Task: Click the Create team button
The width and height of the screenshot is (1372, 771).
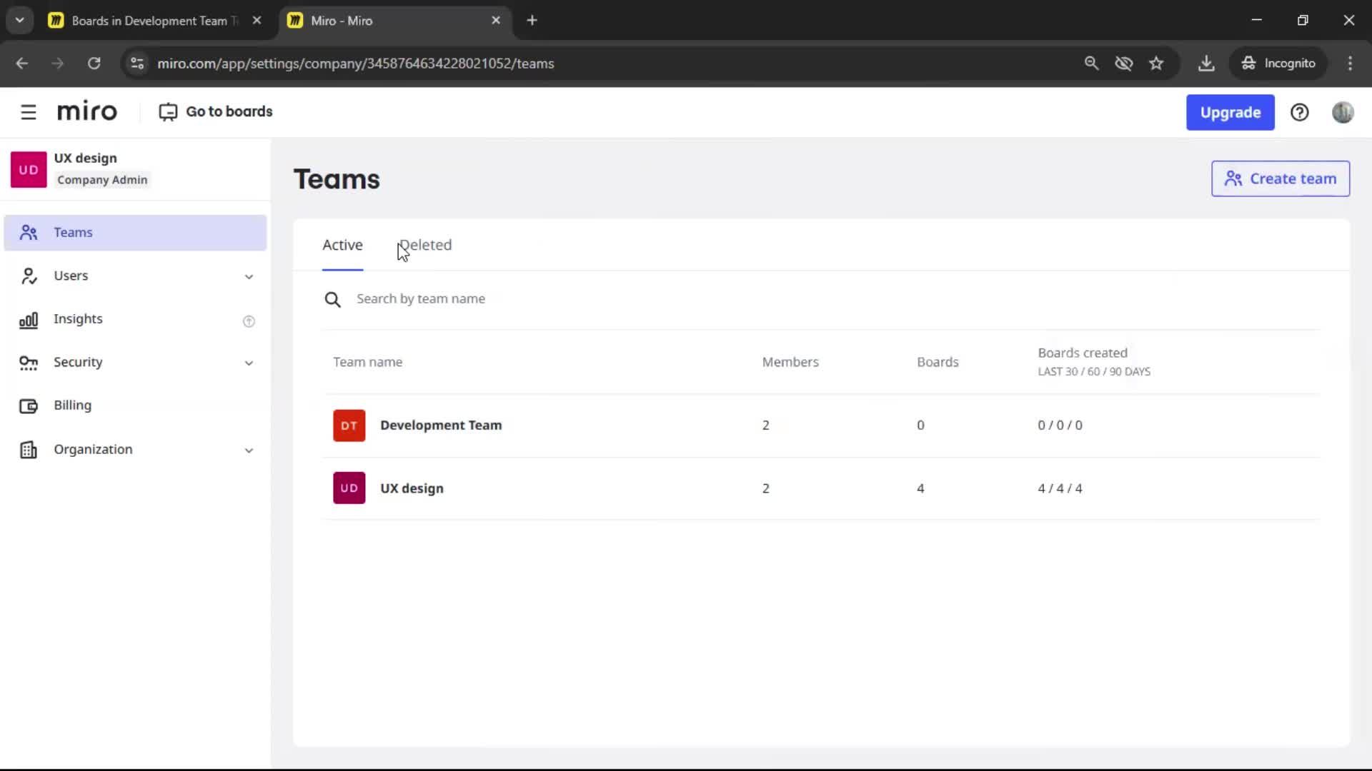Action: pyautogui.click(x=1280, y=178)
